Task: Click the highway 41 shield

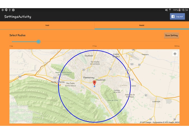Action: pos(146,95)
